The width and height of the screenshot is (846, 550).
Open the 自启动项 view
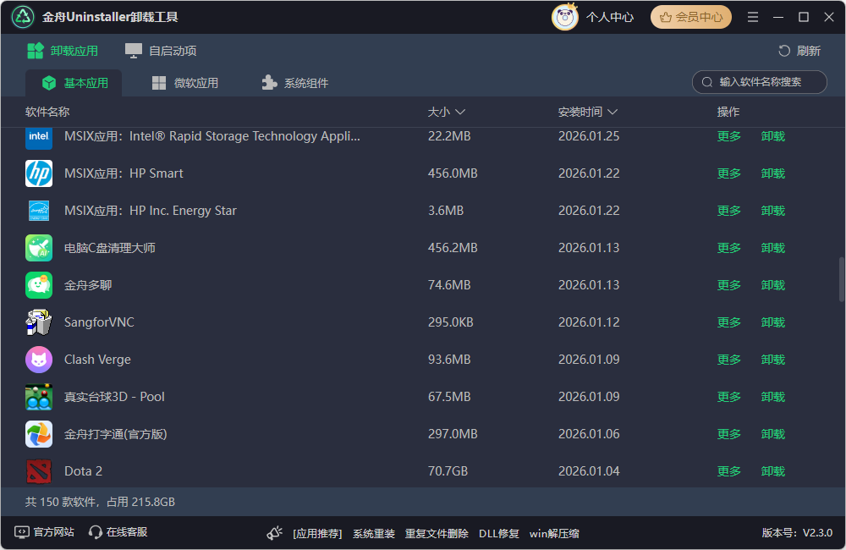160,50
